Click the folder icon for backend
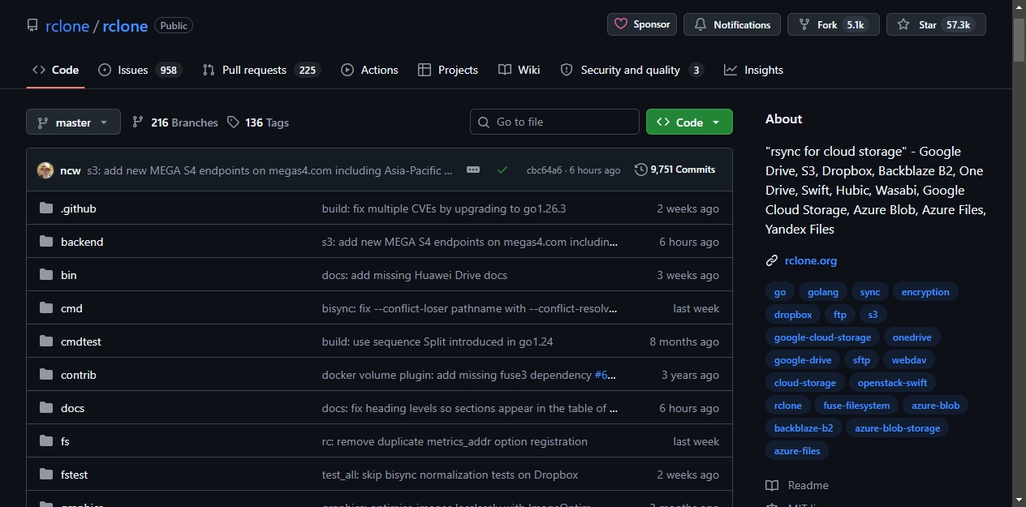This screenshot has height=507, width=1026. [x=46, y=242]
